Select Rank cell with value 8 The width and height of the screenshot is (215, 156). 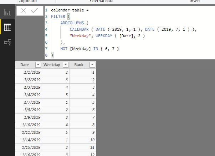point(83,125)
